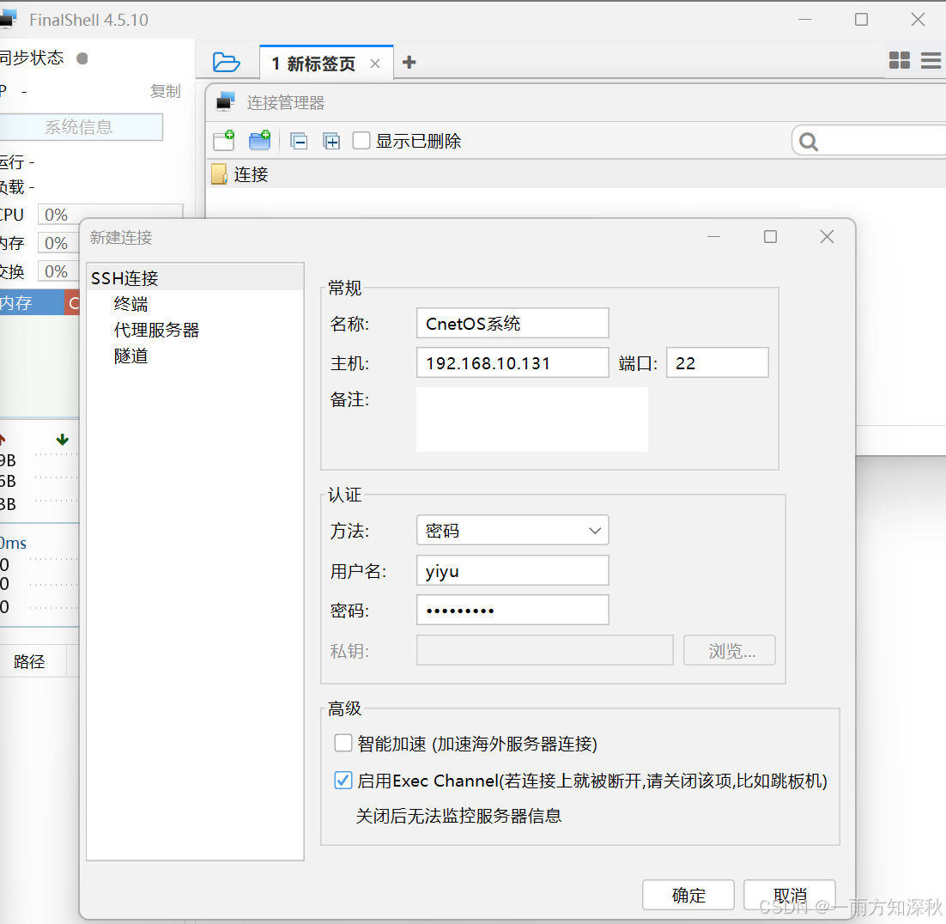This screenshot has width=946, height=924.
Task: Click the 同步状态 indicator dot
Action: coord(82,58)
